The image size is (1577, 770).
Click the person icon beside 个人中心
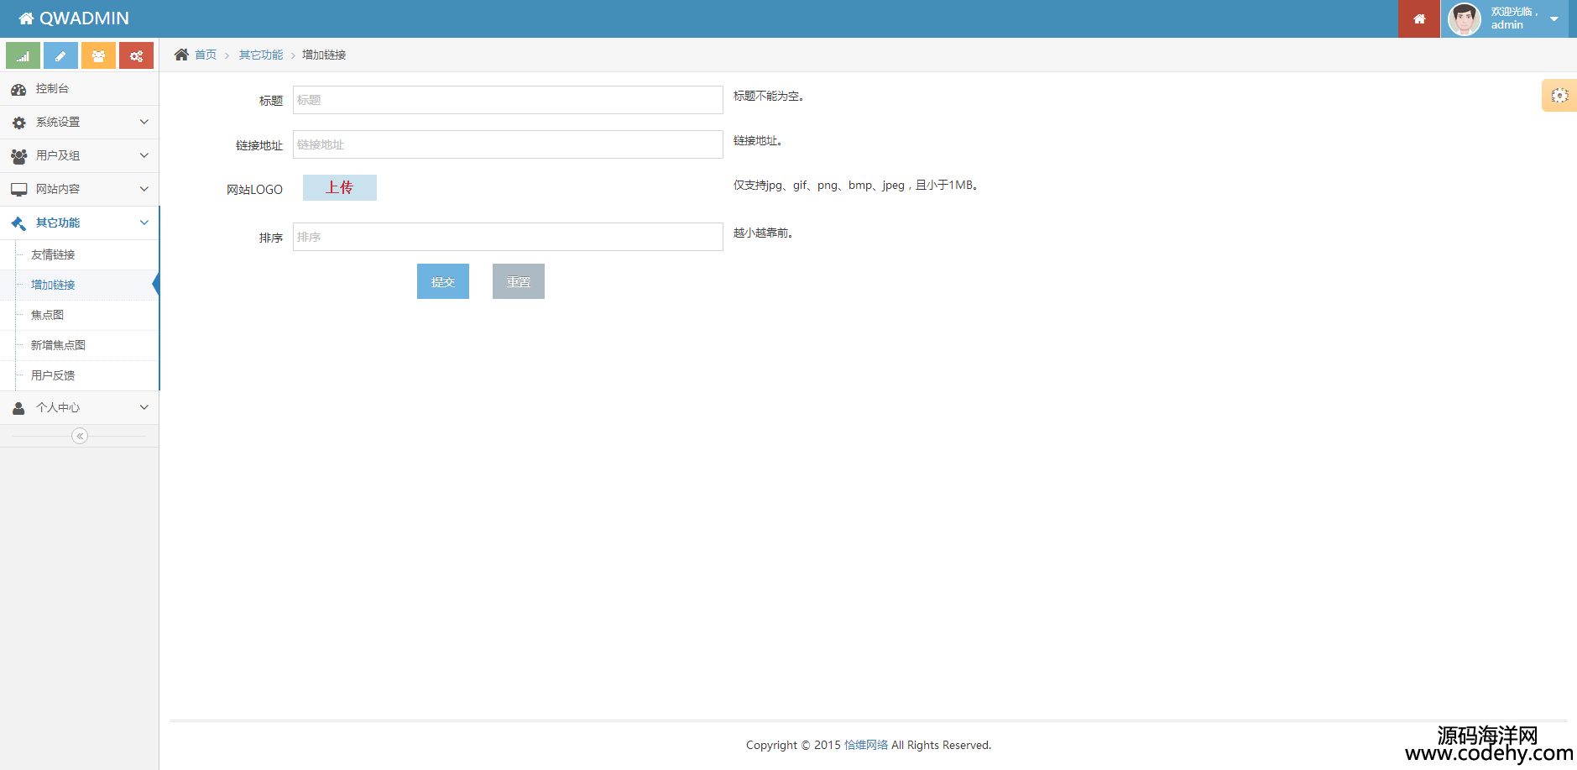point(18,408)
